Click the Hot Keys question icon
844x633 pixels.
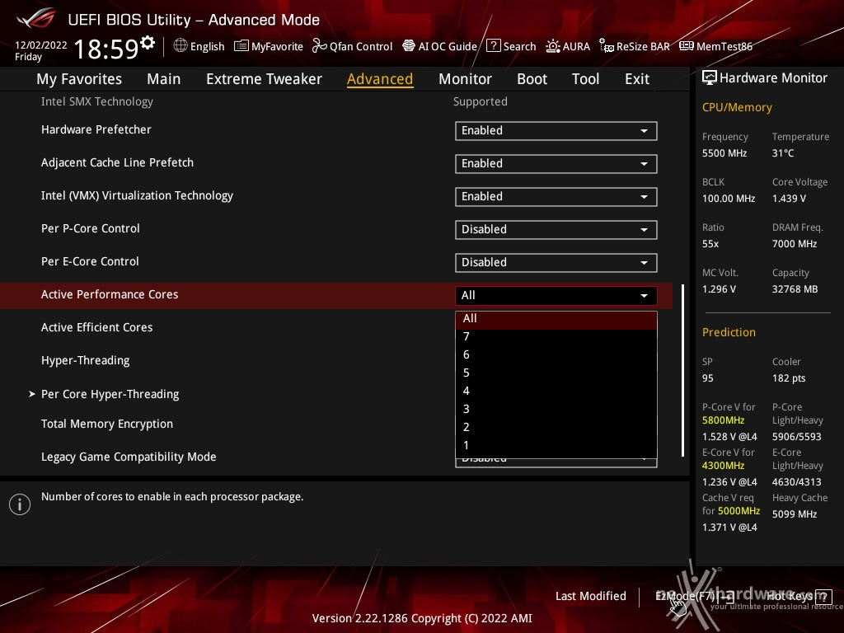coord(823,597)
